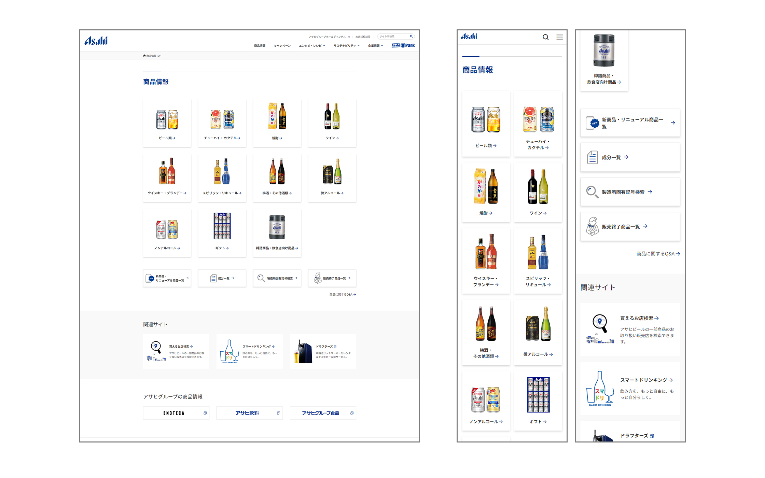Click the アサヒグループ食品 group button
This screenshot has height=478, width=765.
[323, 413]
